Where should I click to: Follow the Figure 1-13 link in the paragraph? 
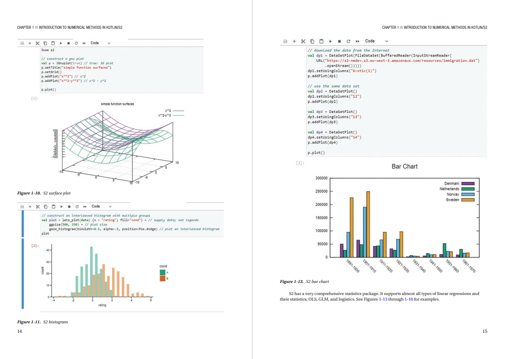pos(384,299)
